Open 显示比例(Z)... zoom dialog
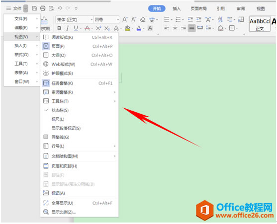Viewport: 277px width, 224px height. 79,212
